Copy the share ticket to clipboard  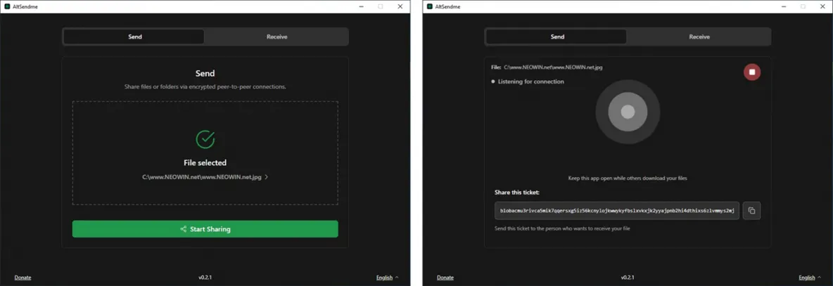pyautogui.click(x=751, y=211)
